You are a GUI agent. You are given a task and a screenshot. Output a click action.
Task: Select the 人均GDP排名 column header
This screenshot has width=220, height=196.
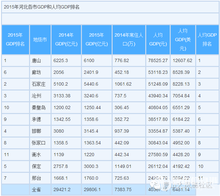[x=207, y=40]
